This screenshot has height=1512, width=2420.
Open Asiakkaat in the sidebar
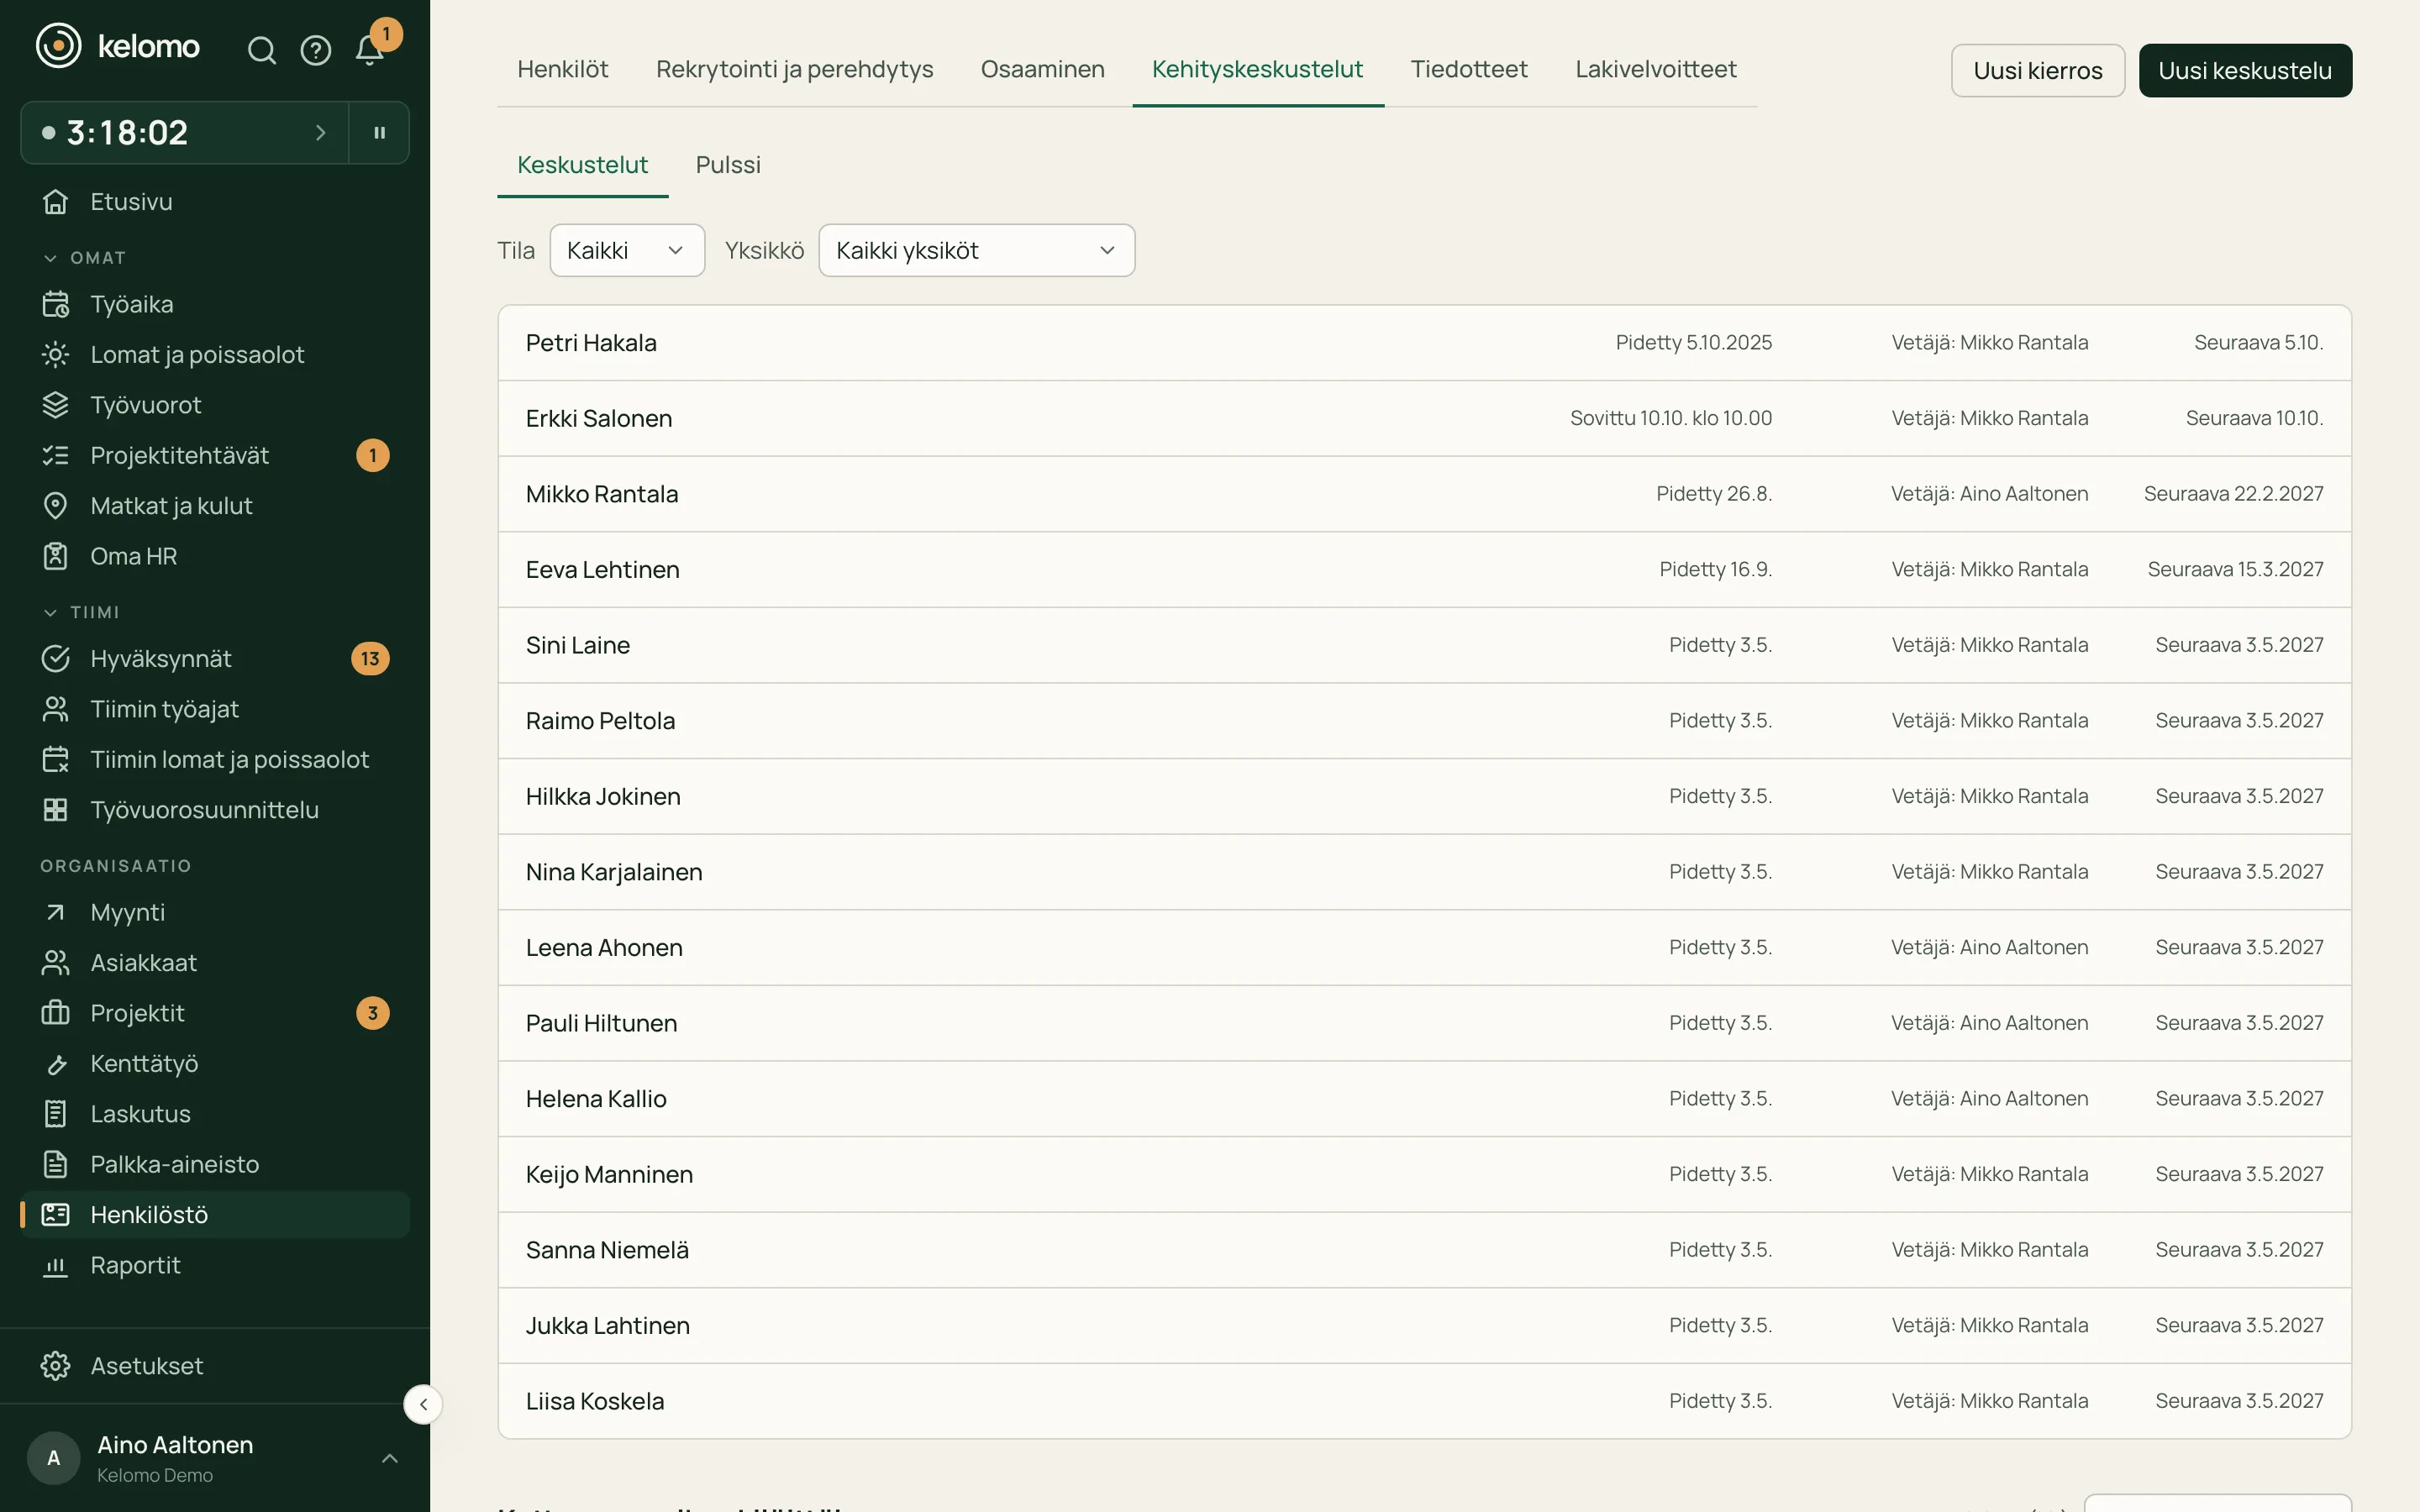coord(215,962)
